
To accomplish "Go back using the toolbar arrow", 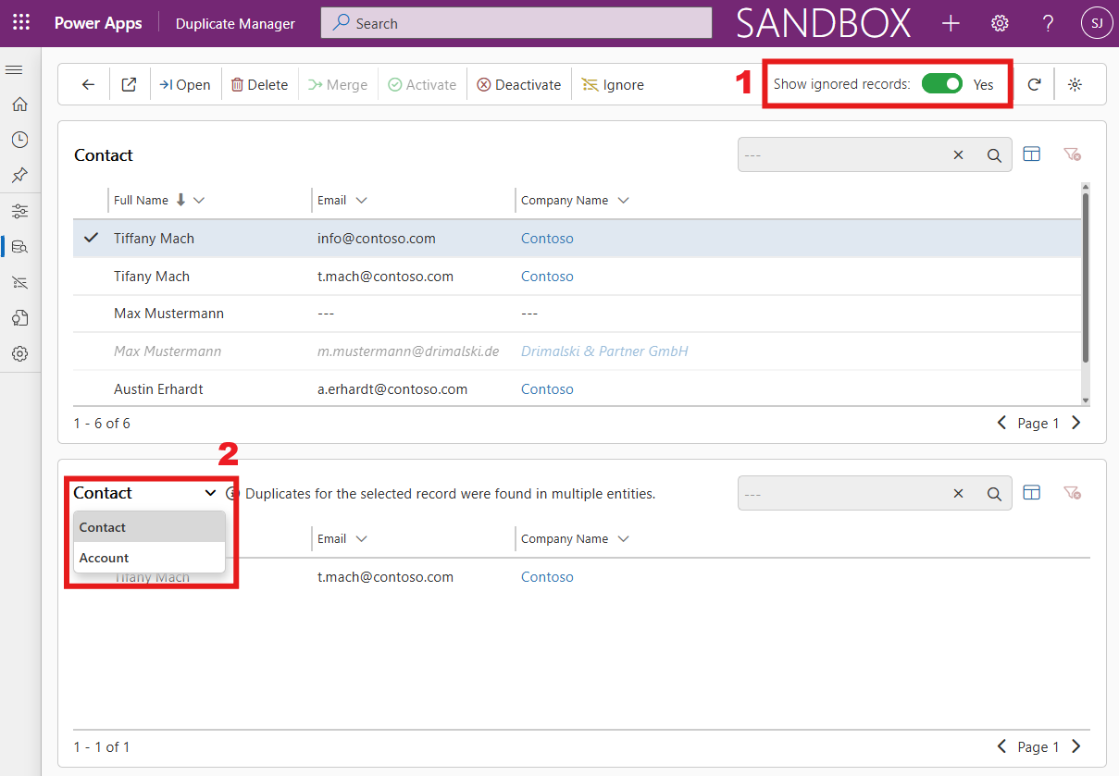I will tap(88, 85).
